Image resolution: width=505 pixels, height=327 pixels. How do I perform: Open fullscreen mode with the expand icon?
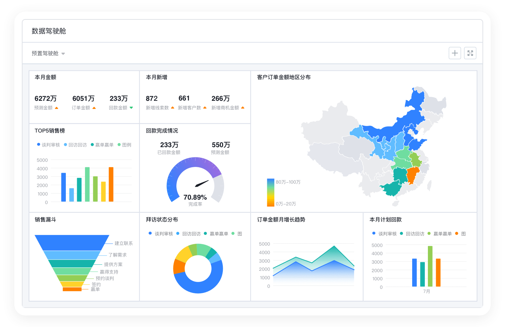(x=470, y=53)
